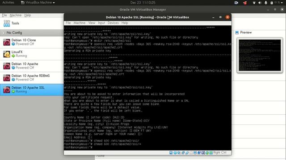Click the microphone icon in top bar
286x160 pixels.
(266, 3)
